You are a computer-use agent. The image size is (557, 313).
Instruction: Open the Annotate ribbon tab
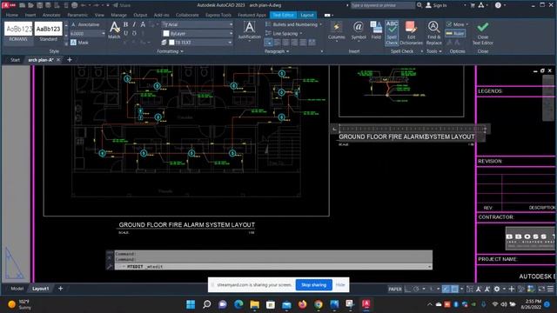coord(51,15)
